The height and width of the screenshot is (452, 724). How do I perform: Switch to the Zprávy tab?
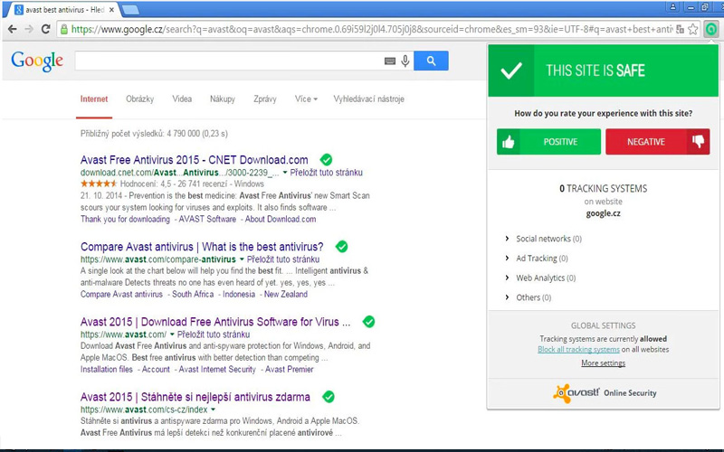pyautogui.click(x=265, y=99)
